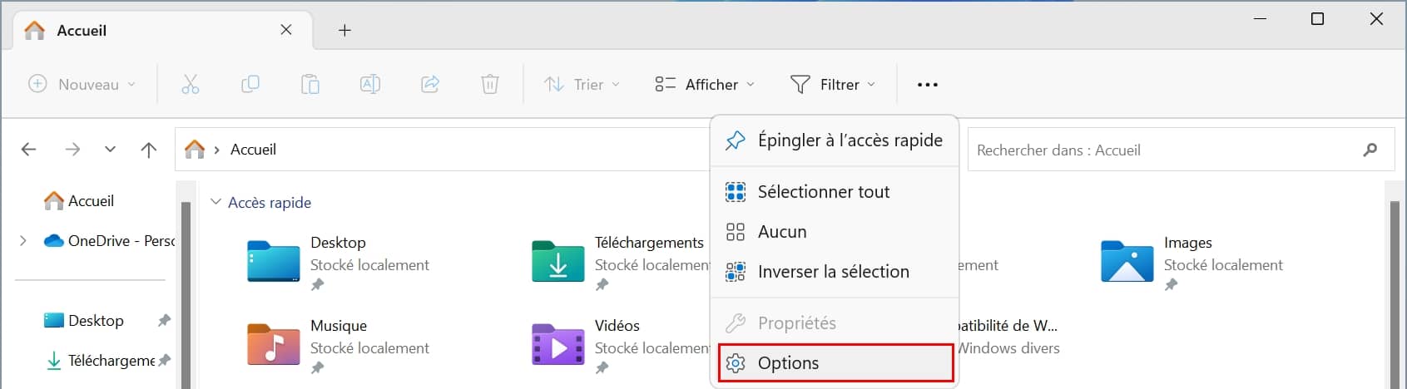The image size is (1407, 389).
Task: Click the Rename icon in toolbar
Action: point(370,84)
